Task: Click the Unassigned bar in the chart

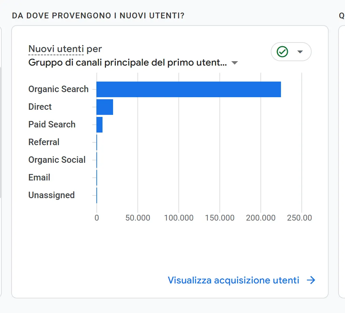Action: (97, 195)
